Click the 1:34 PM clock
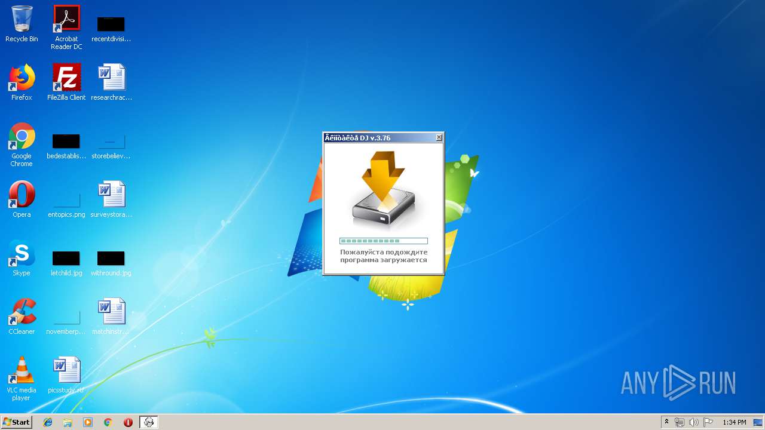Viewport: 765px width, 430px height. (735, 422)
